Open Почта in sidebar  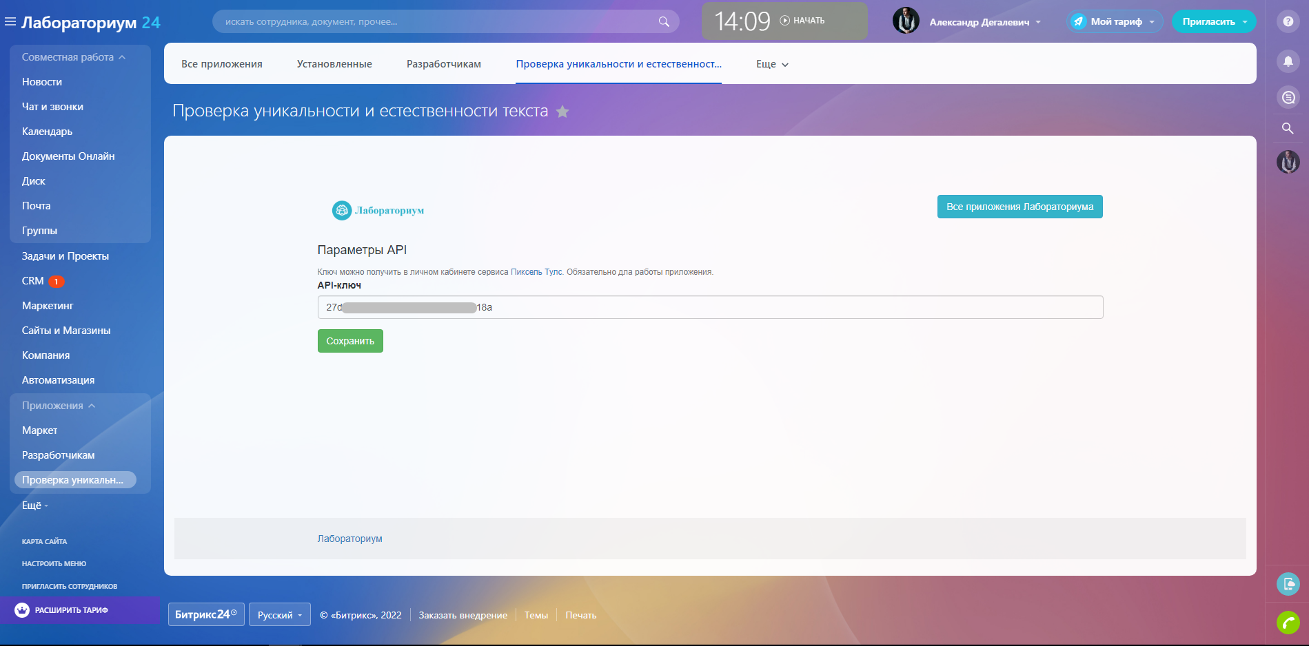[36, 206]
